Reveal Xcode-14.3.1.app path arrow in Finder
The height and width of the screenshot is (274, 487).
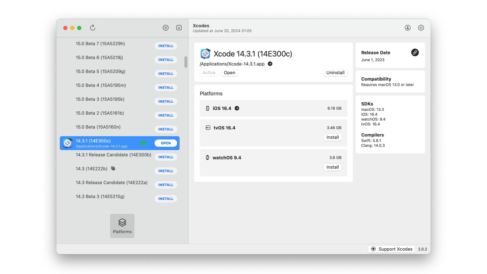click(x=270, y=64)
